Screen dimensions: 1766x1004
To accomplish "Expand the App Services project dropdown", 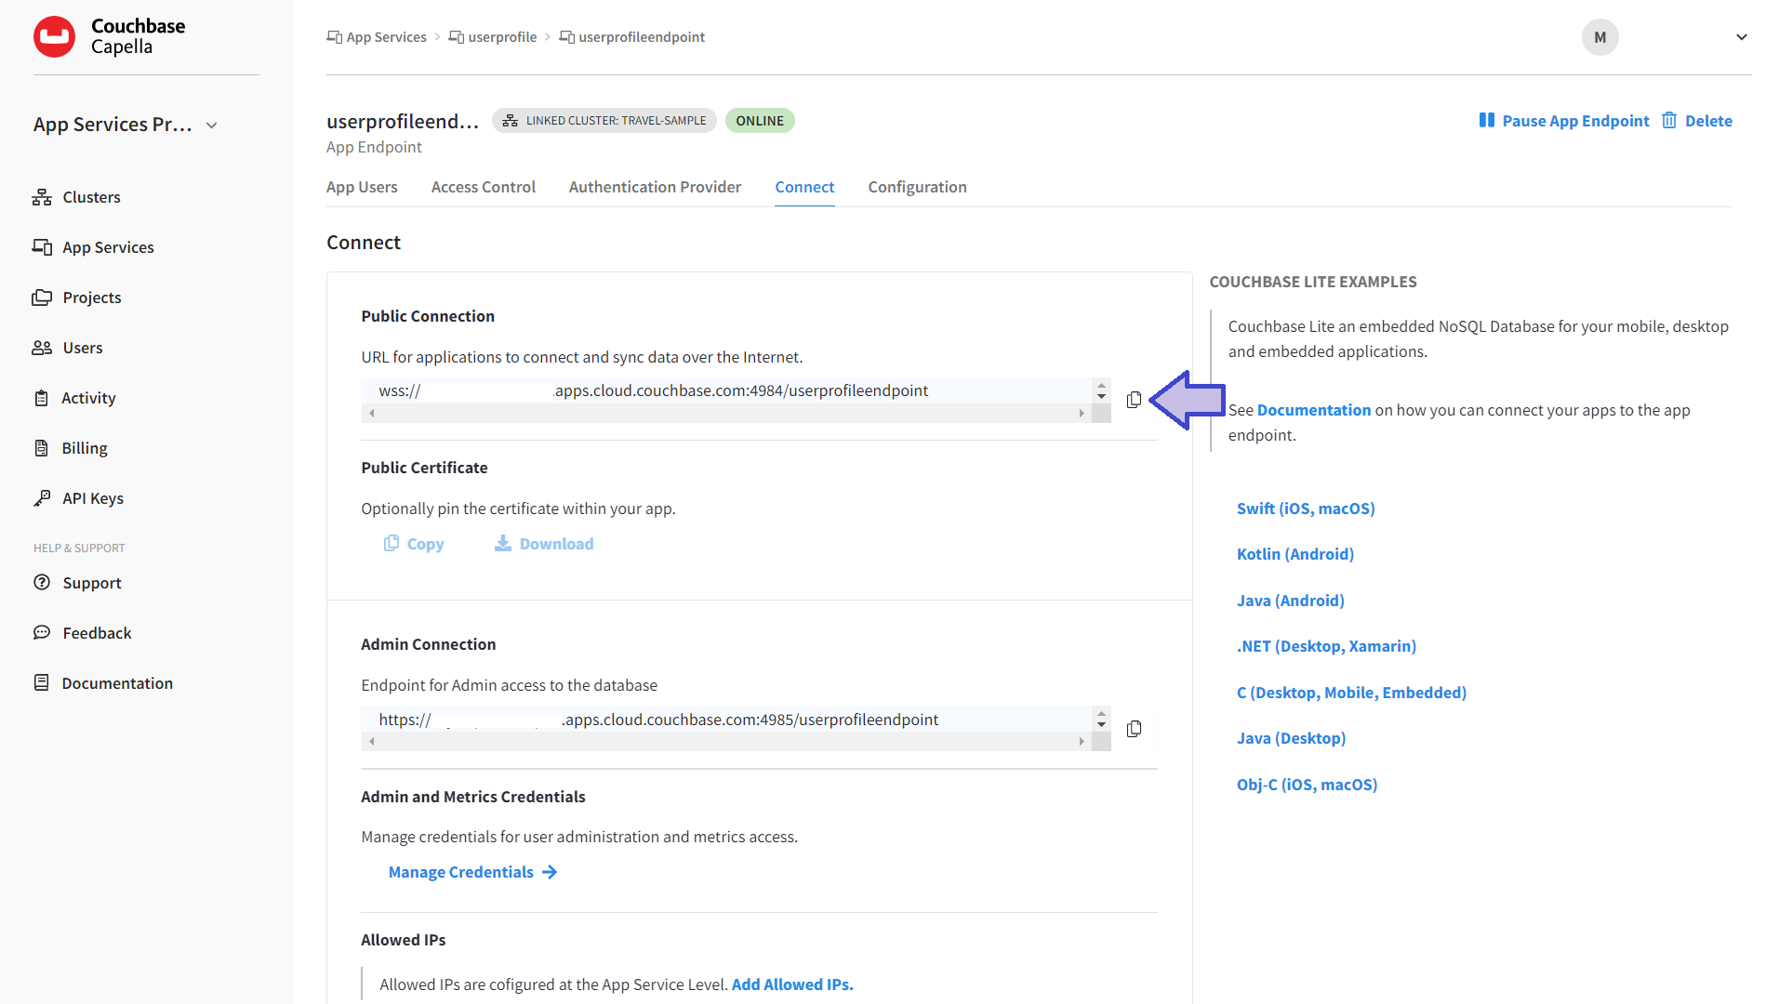I will coord(211,125).
